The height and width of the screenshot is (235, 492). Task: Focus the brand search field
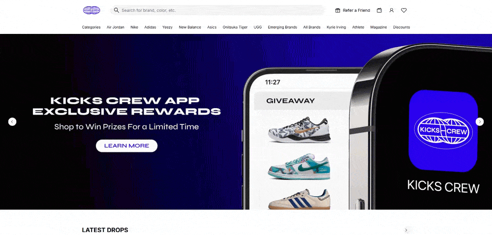tap(217, 10)
